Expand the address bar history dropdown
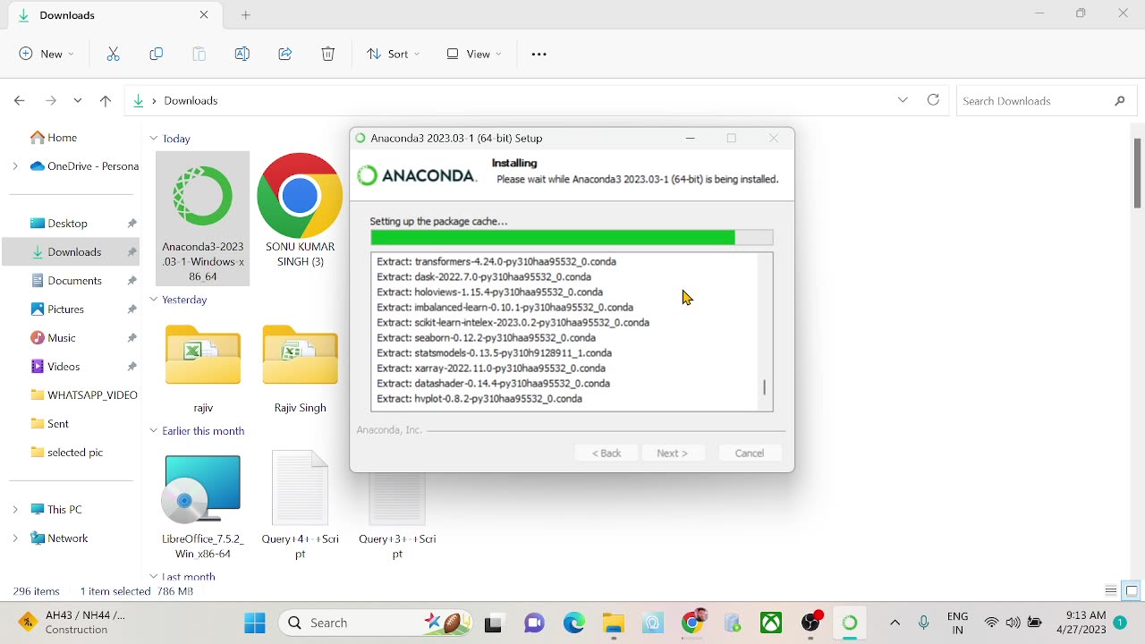 point(903,100)
